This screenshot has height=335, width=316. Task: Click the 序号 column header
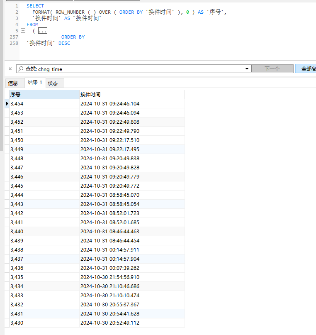coord(44,95)
